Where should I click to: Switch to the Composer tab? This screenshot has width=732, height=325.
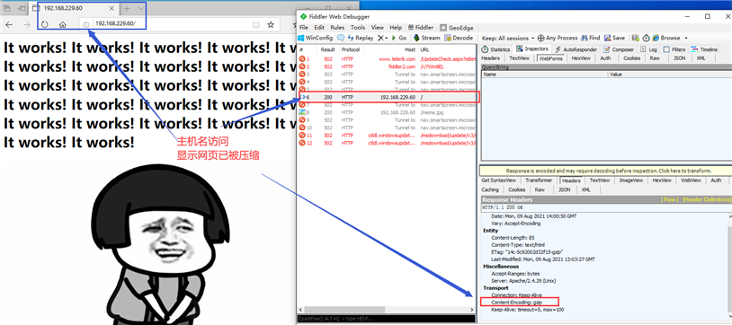(x=619, y=49)
